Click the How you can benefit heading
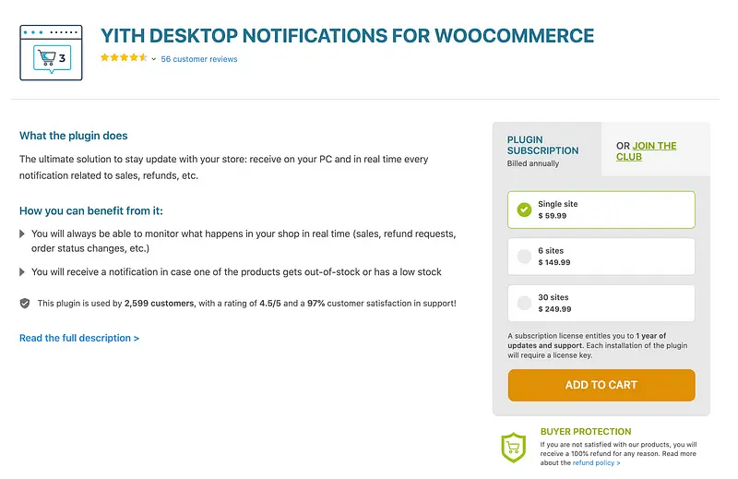The height and width of the screenshot is (479, 738). pos(91,210)
